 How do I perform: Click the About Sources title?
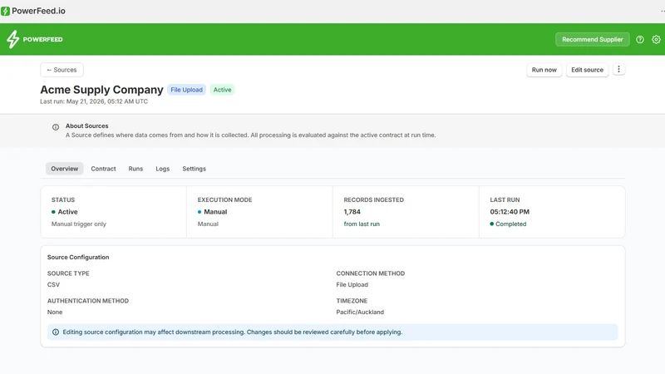point(87,126)
